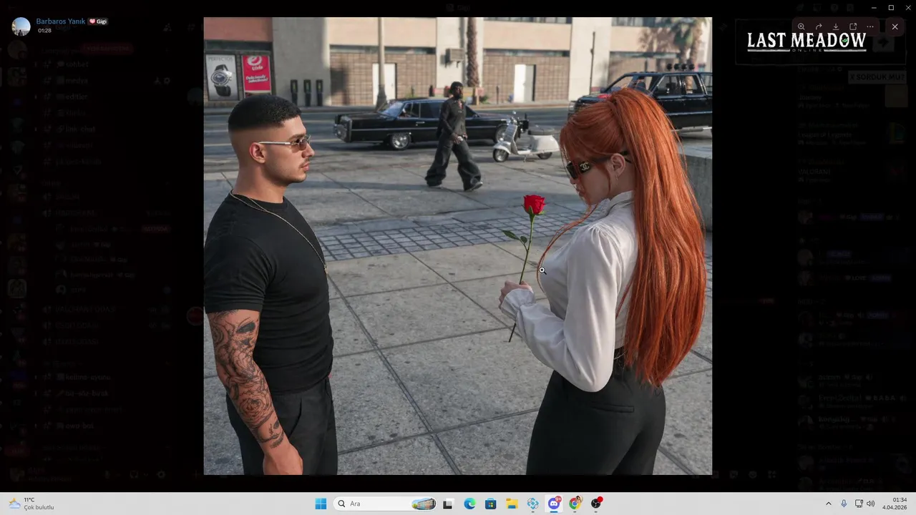The width and height of the screenshot is (916, 515).
Task: Open Google Chrome from the taskbar
Action: (575, 504)
